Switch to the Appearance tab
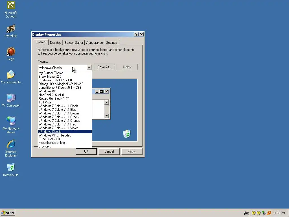 [94, 43]
